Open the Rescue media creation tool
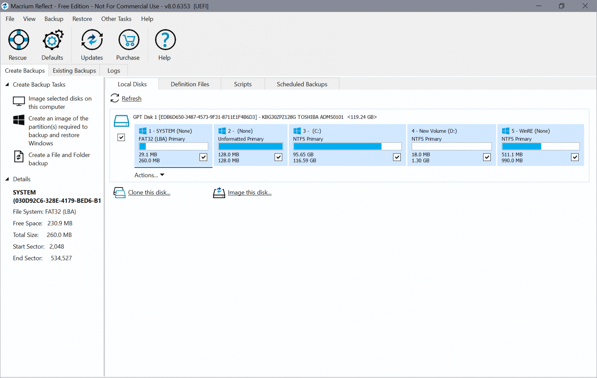This screenshot has height=378, width=597. [x=18, y=44]
